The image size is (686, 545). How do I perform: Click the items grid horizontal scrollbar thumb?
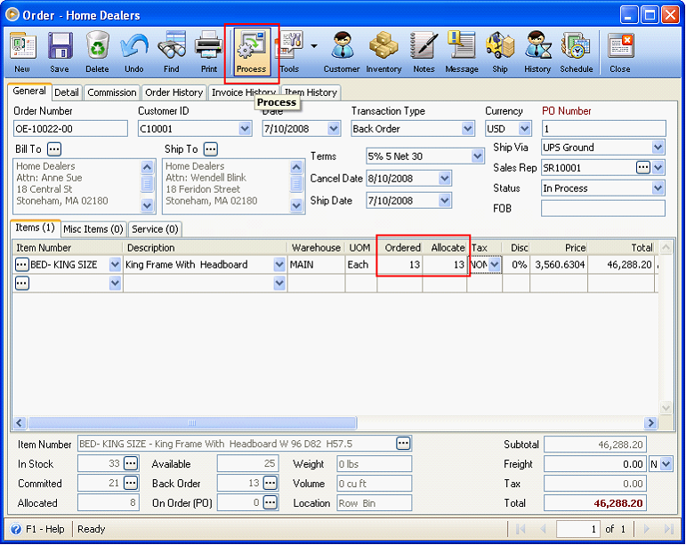click(191, 422)
